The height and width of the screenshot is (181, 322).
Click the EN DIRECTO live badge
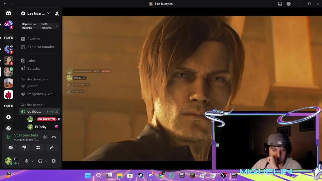coord(46,119)
